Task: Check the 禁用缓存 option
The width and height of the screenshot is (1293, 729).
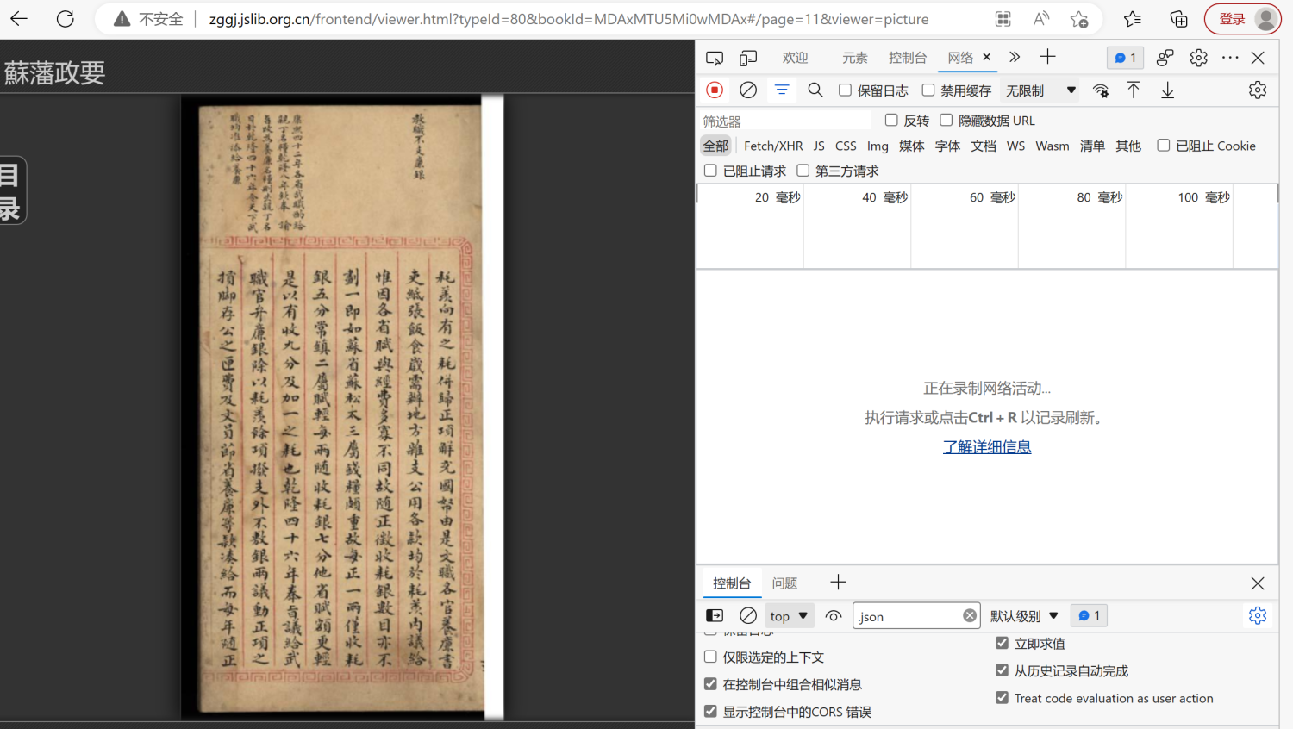Action: click(928, 90)
